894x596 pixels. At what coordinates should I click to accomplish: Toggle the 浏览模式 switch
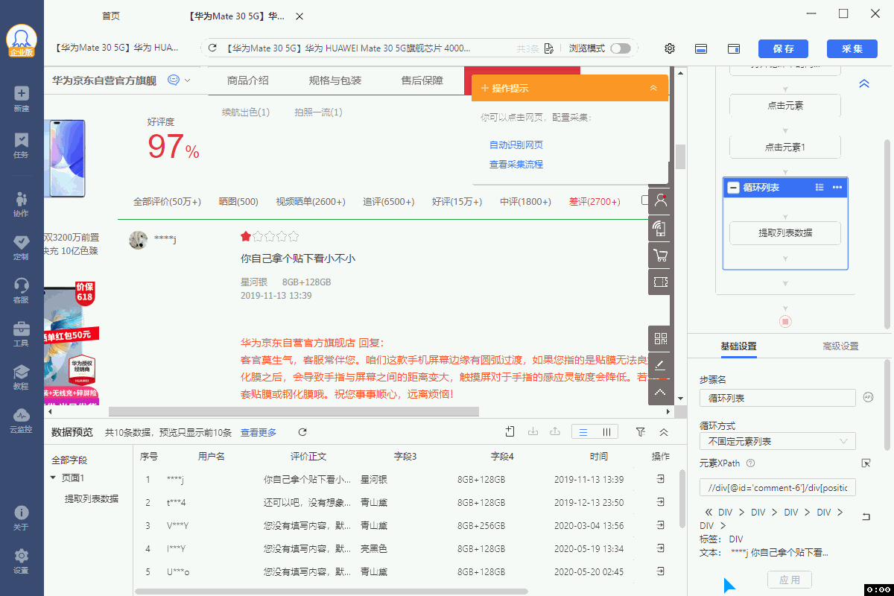tap(620, 48)
